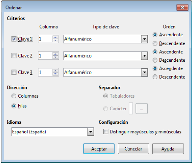Check Distinguir mayúsculas y minúsculas
Viewport: 193px width, 163px height.
point(105,132)
